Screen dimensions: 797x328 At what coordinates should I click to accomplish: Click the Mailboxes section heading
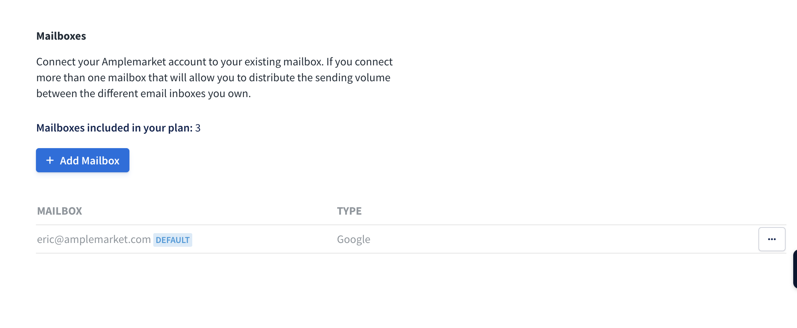[x=61, y=36]
